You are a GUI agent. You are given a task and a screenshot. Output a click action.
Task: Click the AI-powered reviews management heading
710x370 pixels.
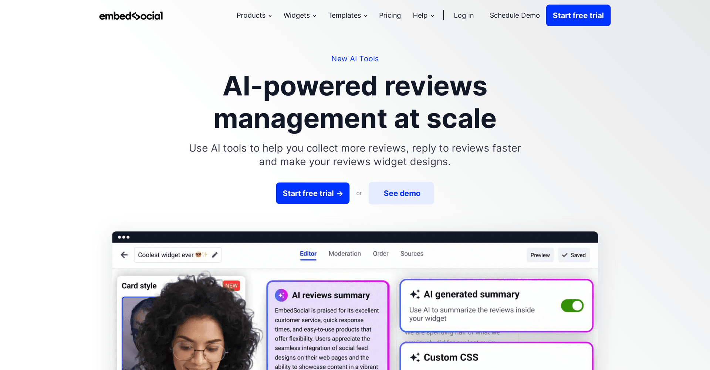(x=355, y=102)
